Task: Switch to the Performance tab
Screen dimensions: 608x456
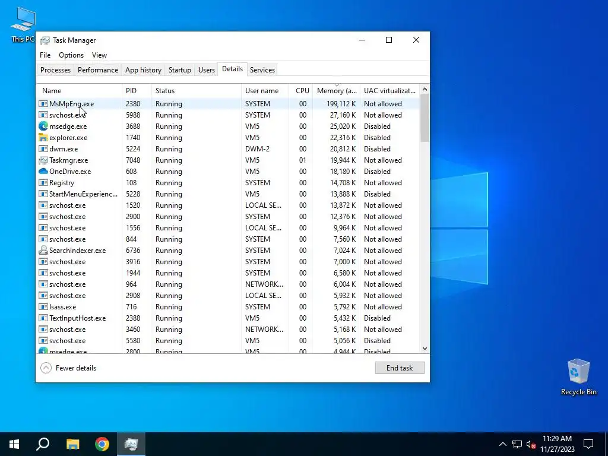Action: [x=98, y=70]
